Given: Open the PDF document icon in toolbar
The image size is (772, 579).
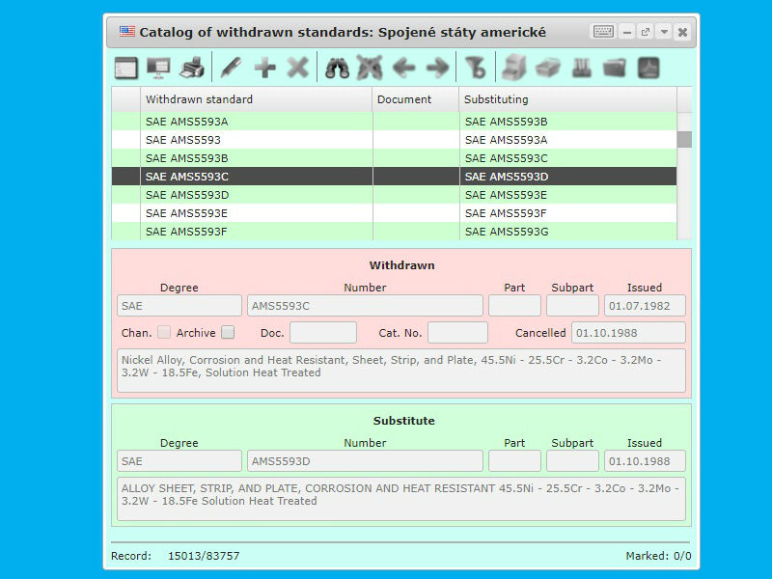Looking at the screenshot, I should 648,68.
